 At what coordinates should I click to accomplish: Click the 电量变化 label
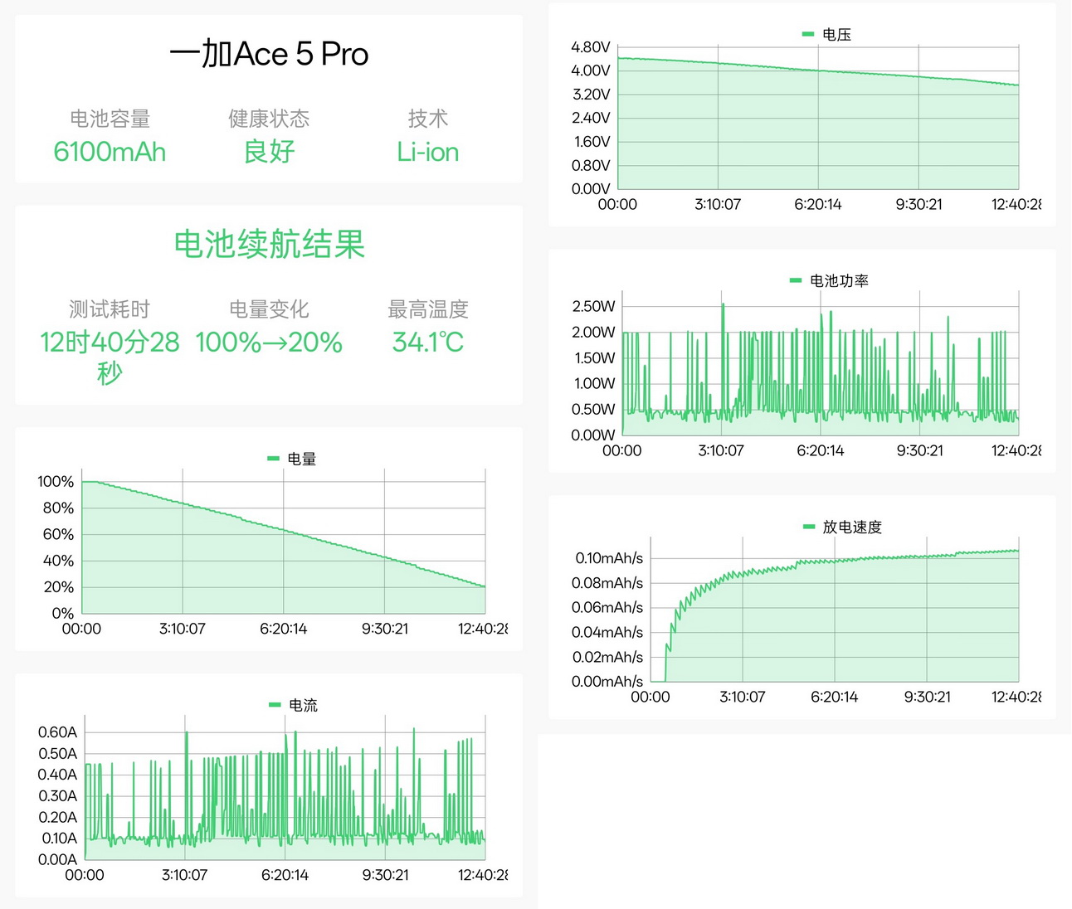(x=269, y=309)
